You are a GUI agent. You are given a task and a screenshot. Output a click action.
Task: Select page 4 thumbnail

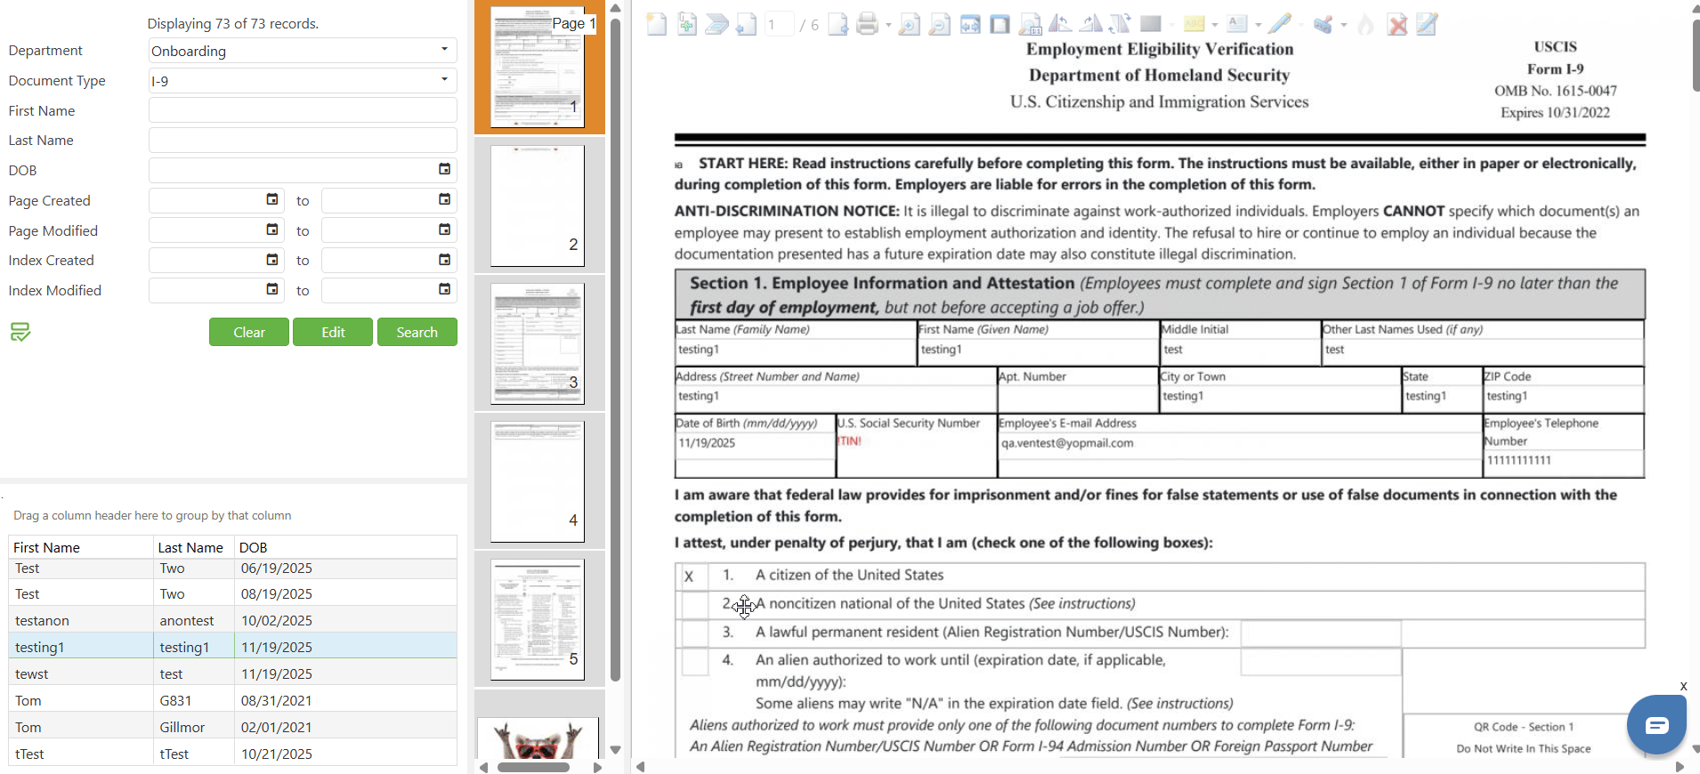tap(538, 481)
